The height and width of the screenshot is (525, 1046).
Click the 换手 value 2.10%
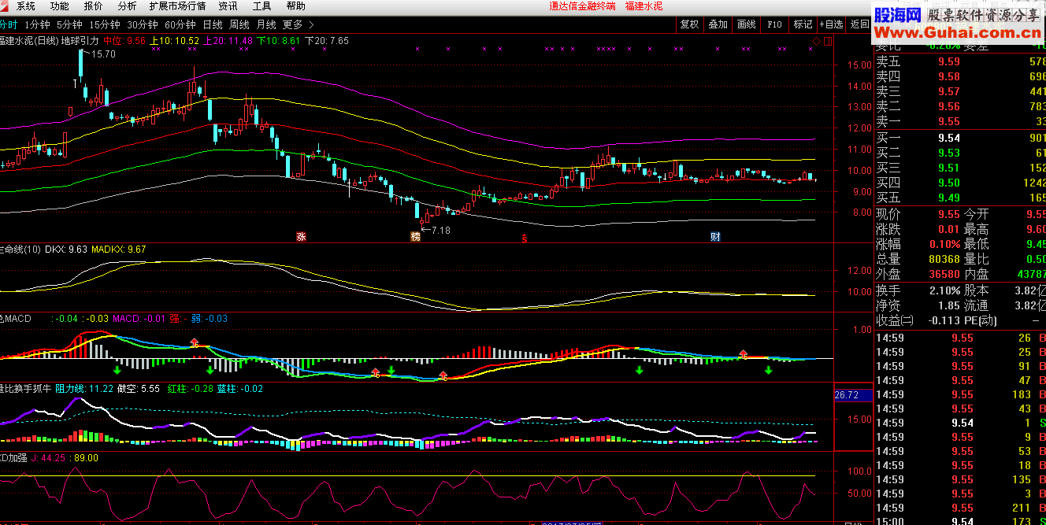pyautogui.click(x=944, y=290)
